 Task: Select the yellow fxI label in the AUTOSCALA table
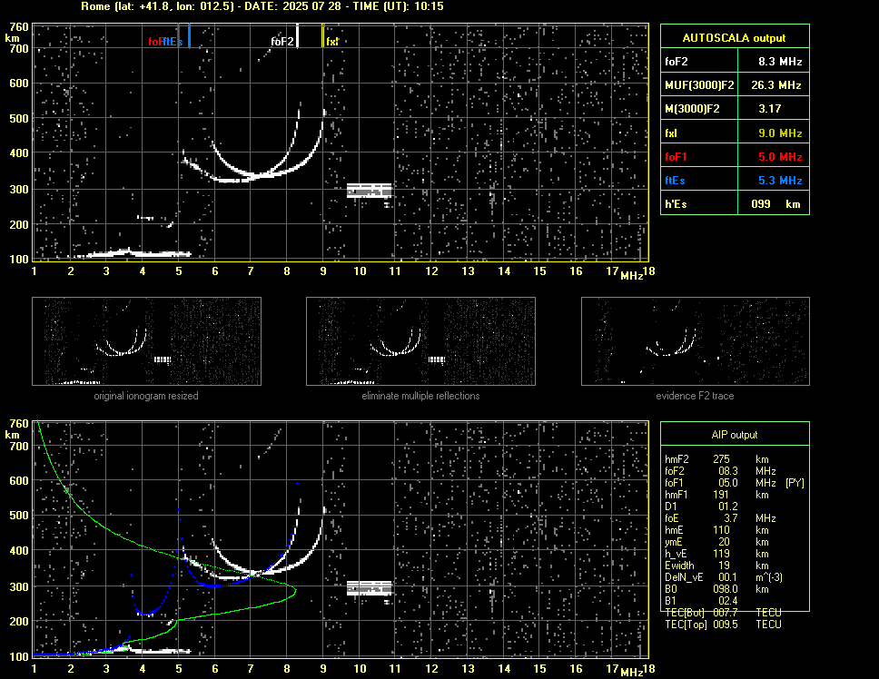pyautogui.click(x=671, y=133)
